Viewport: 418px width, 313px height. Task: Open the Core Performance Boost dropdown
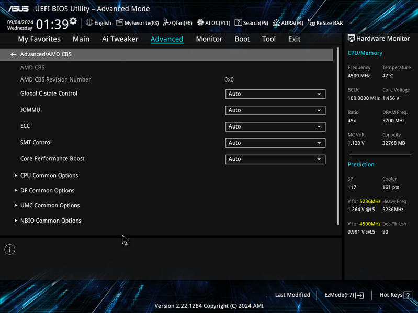(x=275, y=159)
